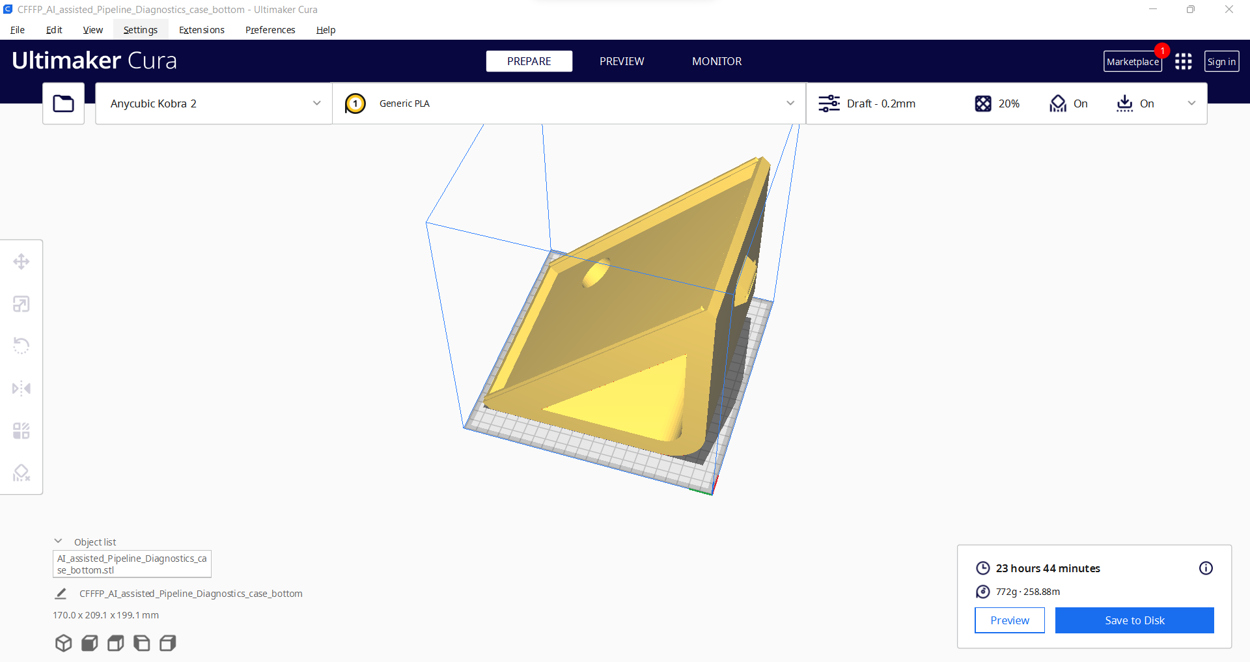Click the extruder 1 material icon

355,103
